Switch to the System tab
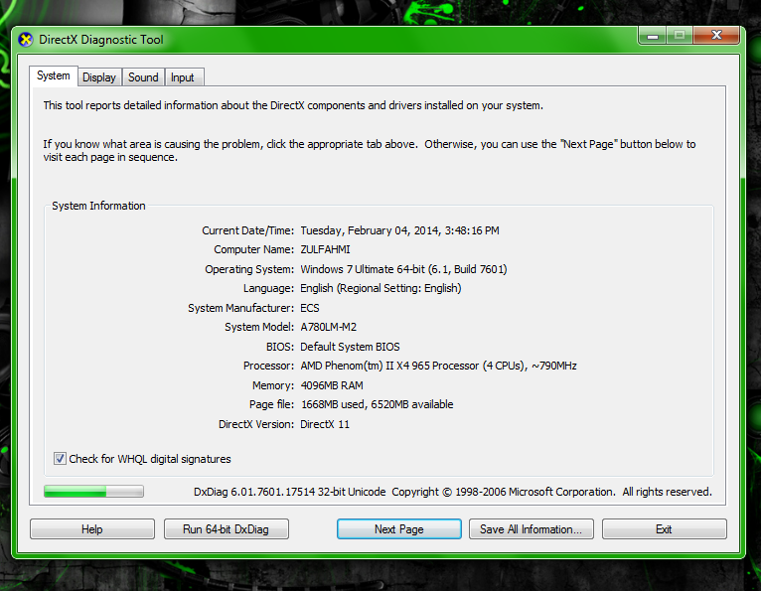This screenshot has height=591, width=761. tap(54, 75)
